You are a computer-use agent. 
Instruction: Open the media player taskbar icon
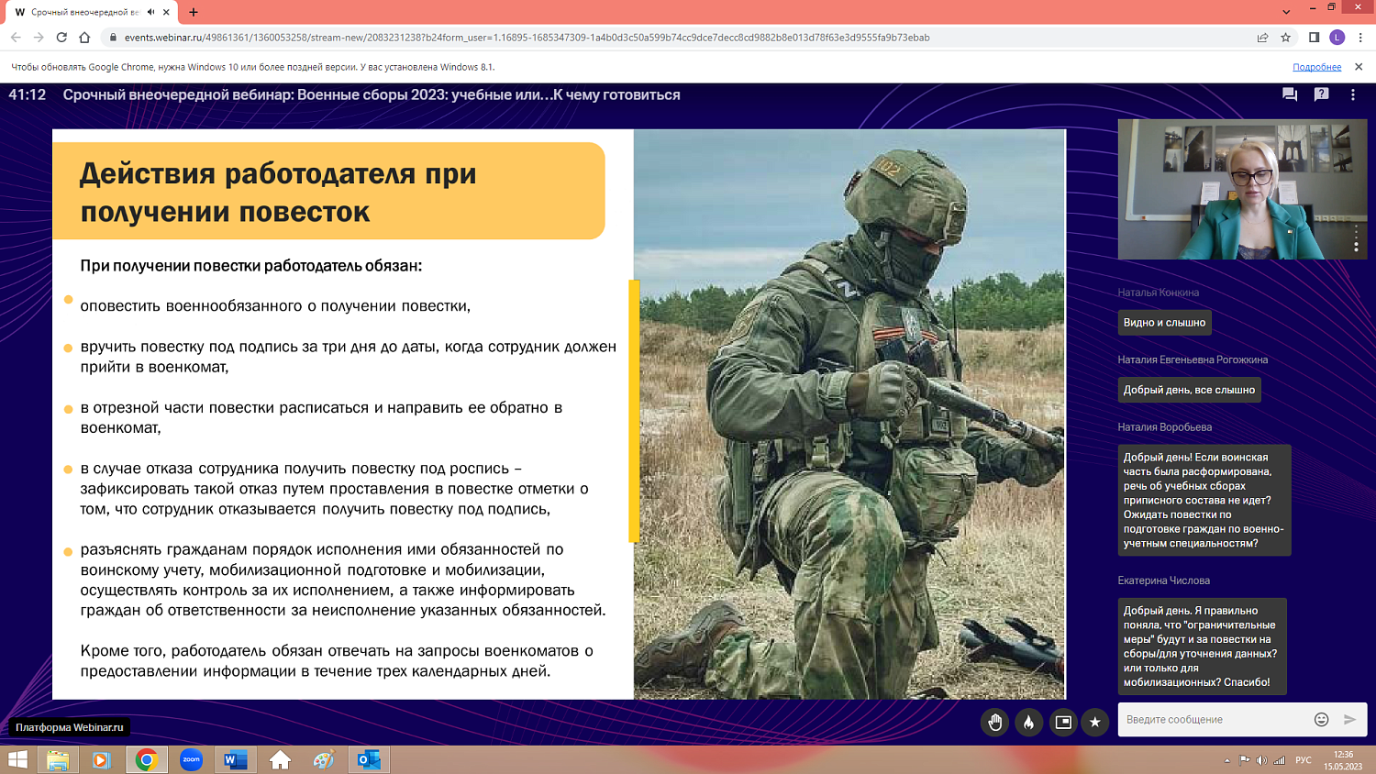pyautogui.click(x=102, y=759)
